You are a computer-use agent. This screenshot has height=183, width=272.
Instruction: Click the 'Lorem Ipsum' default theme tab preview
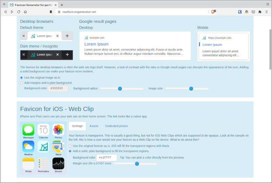tap(44, 36)
